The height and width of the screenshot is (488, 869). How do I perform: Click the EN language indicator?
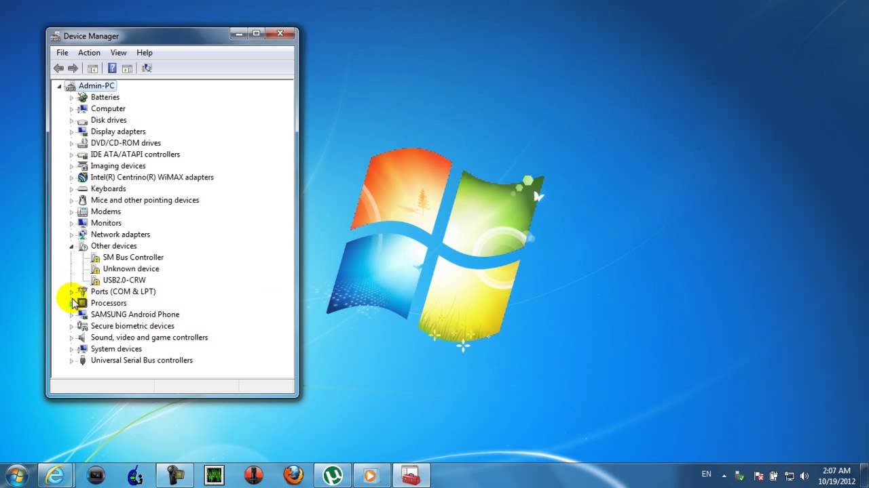[707, 474]
